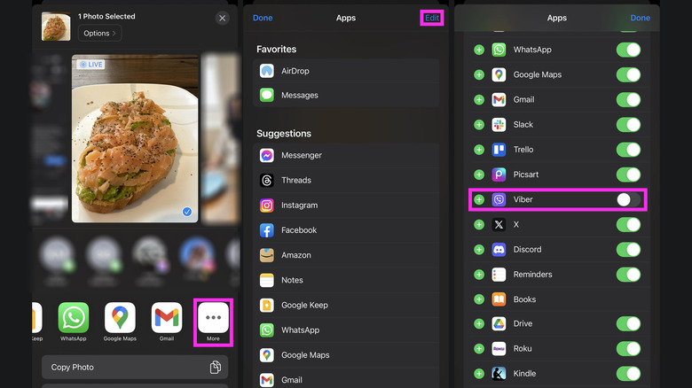Add Reminders to favorites with plus
Screen dimensions: 692x388
[x=479, y=275]
